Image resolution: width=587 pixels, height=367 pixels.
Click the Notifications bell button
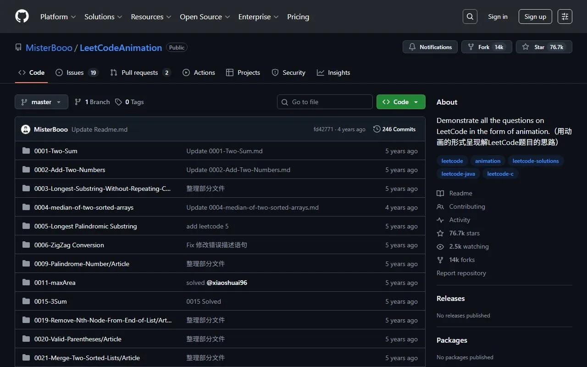click(x=430, y=47)
